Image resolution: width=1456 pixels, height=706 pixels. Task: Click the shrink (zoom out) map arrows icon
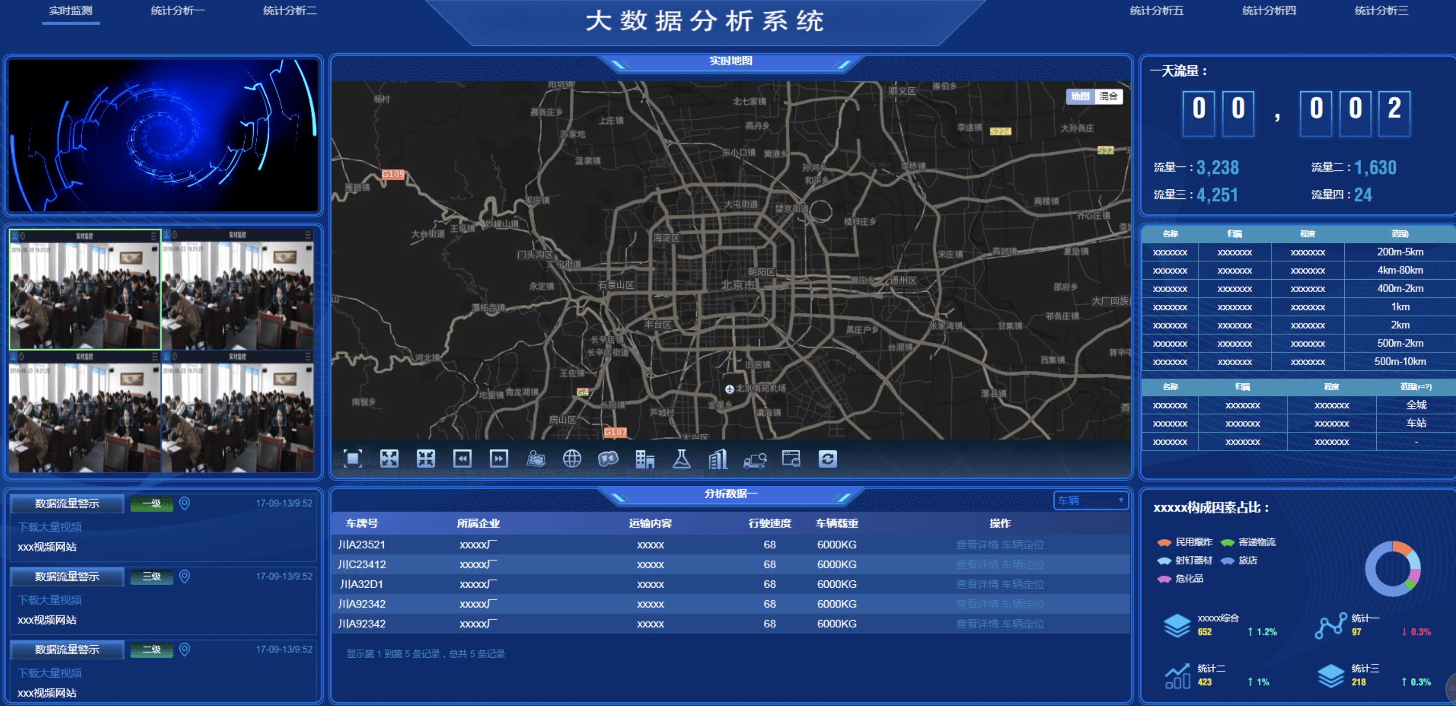tap(425, 459)
